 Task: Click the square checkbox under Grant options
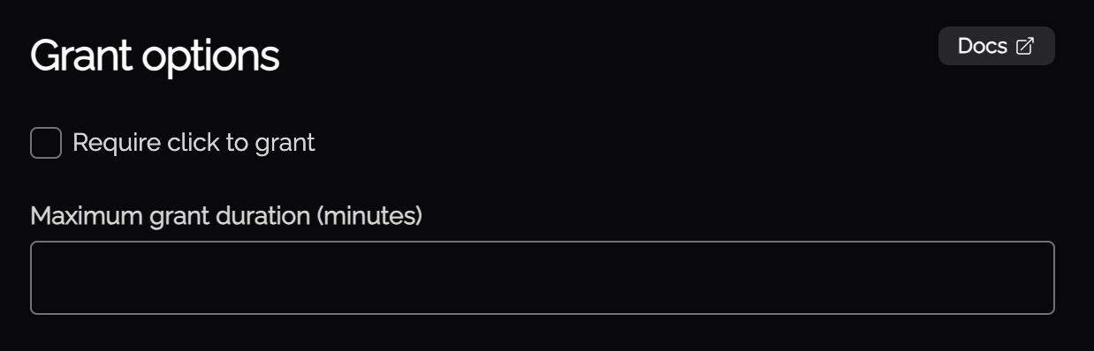46,143
